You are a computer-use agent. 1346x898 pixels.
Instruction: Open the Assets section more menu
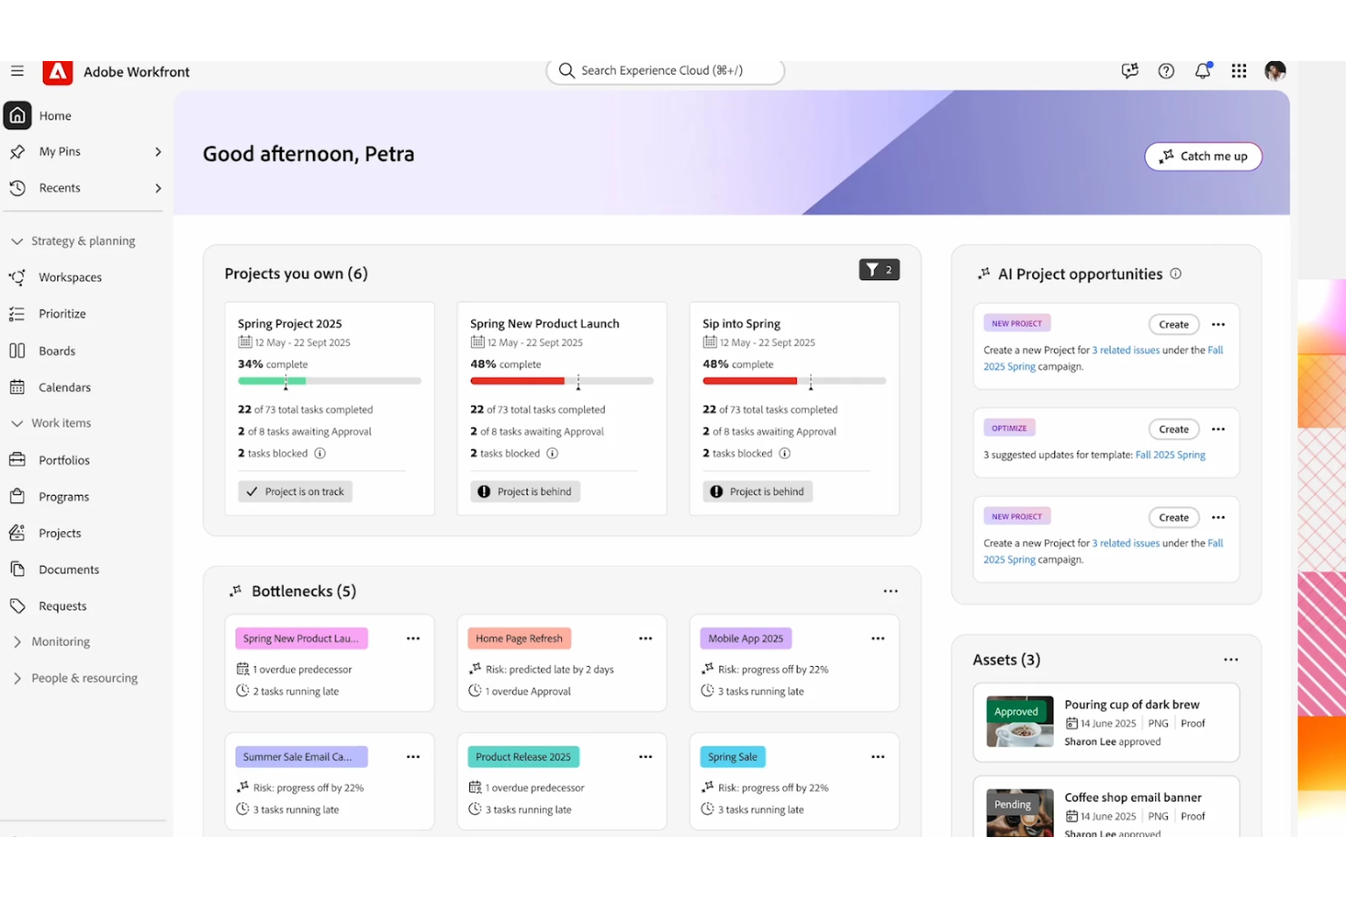pyautogui.click(x=1230, y=660)
